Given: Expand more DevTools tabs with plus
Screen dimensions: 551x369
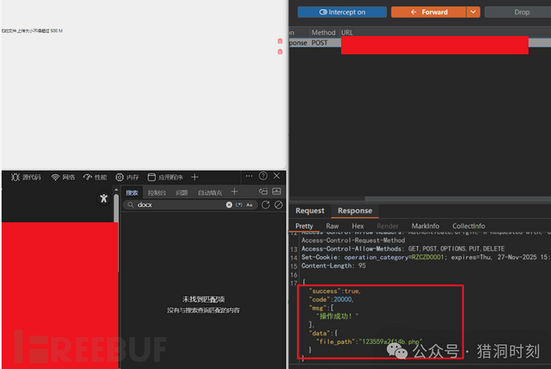Looking at the screenshot, I should coord(194,177).
